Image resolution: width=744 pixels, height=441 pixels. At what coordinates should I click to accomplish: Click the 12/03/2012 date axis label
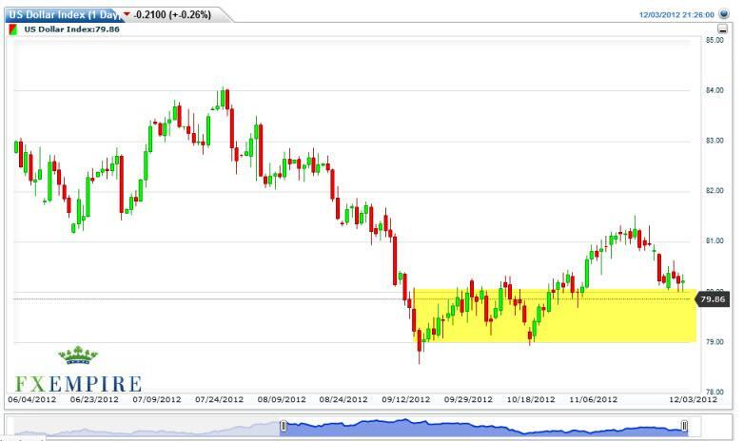click(x=694, y=399)
